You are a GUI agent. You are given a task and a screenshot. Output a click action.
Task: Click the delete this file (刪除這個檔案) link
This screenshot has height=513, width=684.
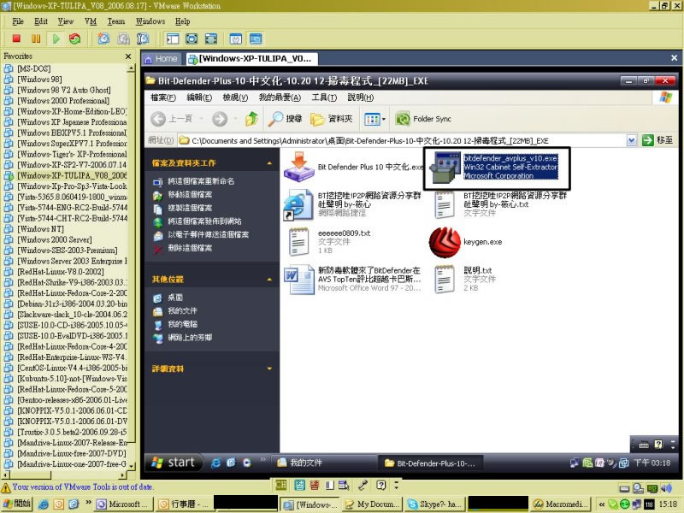pyautogui.click(x=190, y=248)
